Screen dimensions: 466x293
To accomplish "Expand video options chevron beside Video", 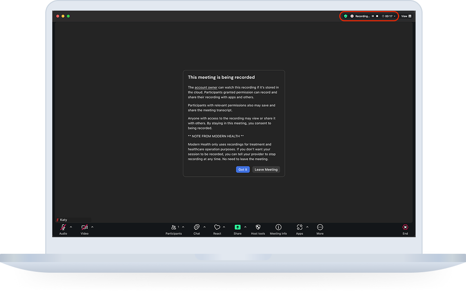I will click(92, 227).
